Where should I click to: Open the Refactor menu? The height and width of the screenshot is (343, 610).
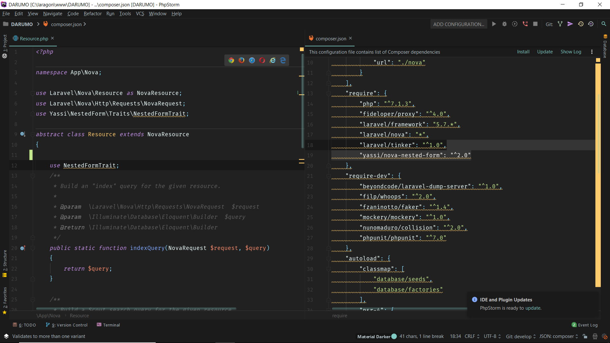(92, 14)
